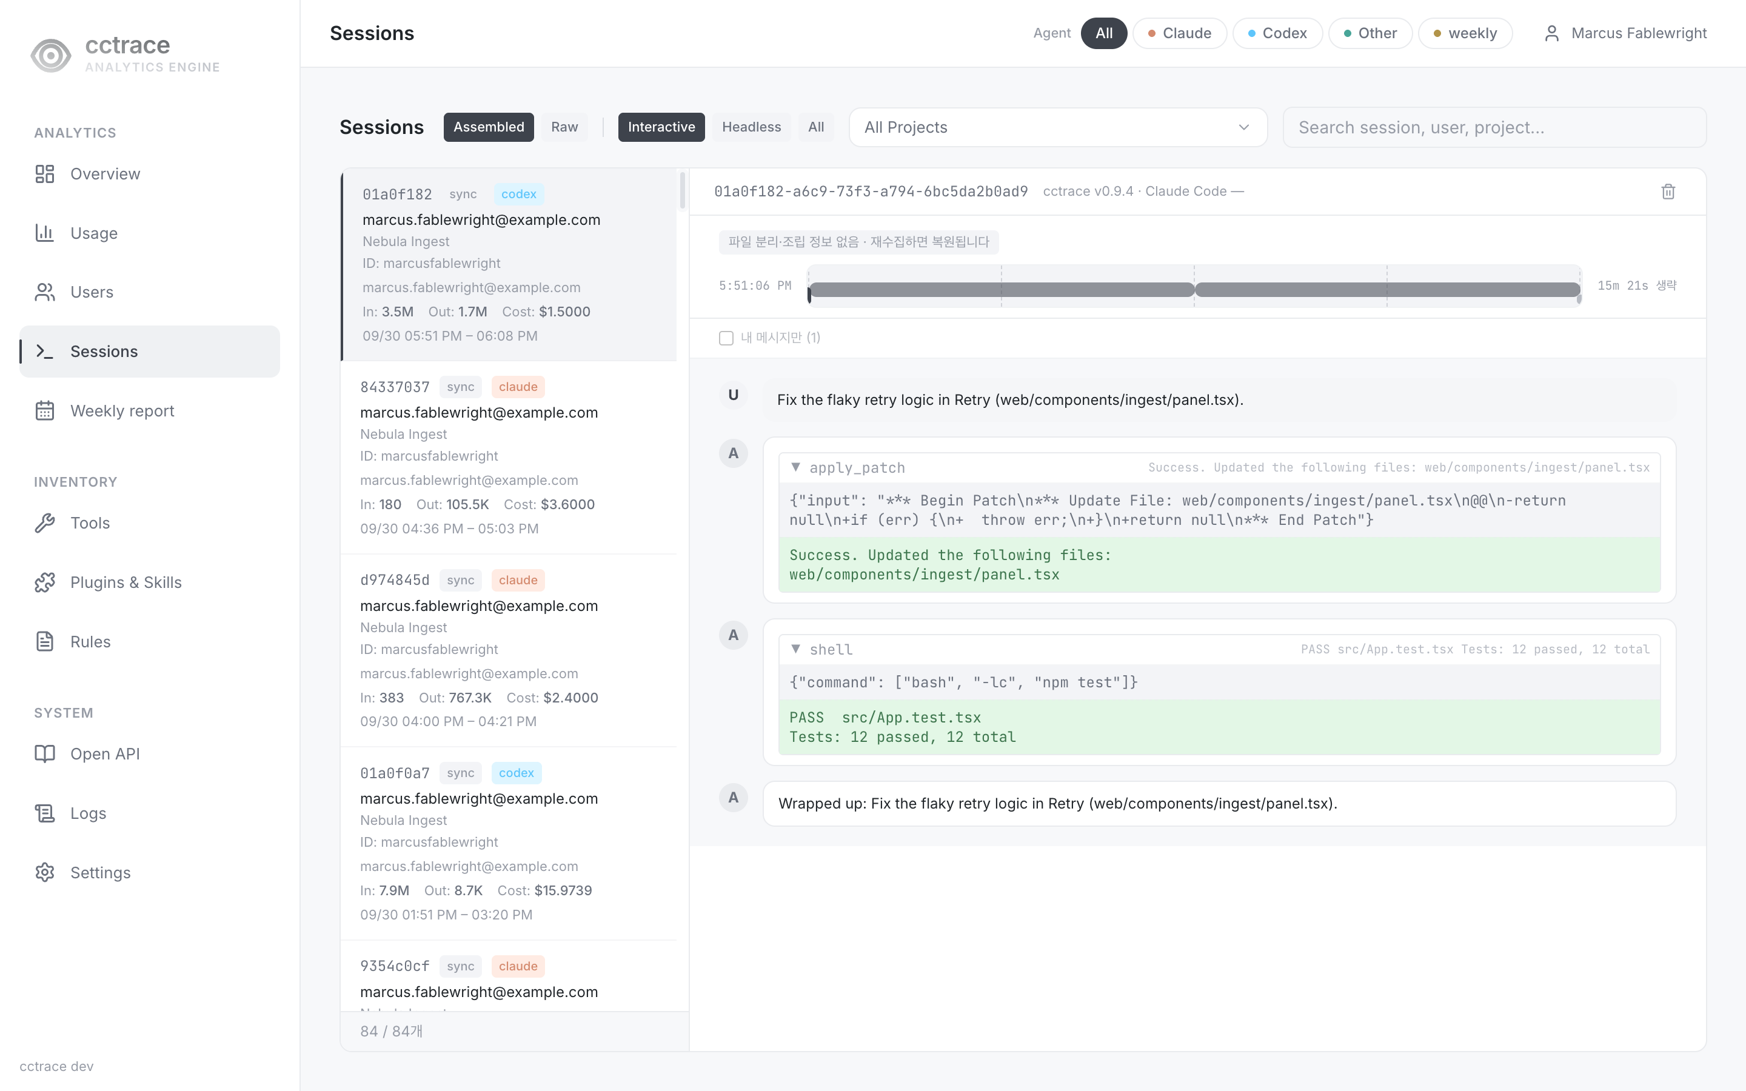Open session 01a0f0a7 in list

click(x=509, y=844)
